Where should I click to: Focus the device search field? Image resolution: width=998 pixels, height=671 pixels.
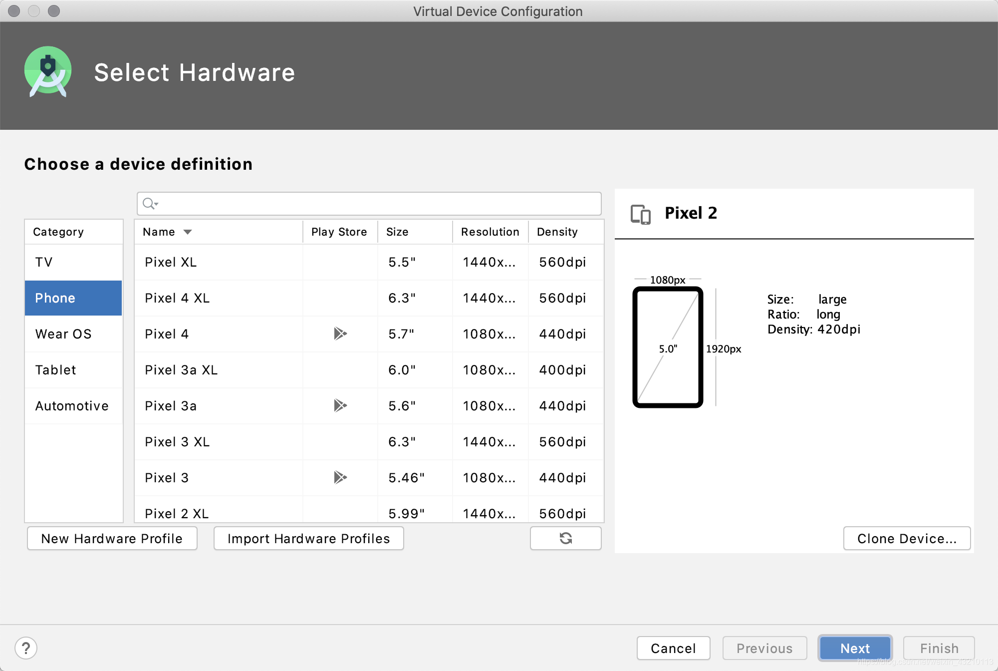(369, 204)
